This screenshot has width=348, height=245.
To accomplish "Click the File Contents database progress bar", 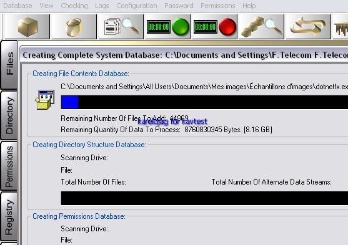I will (204, 102).
